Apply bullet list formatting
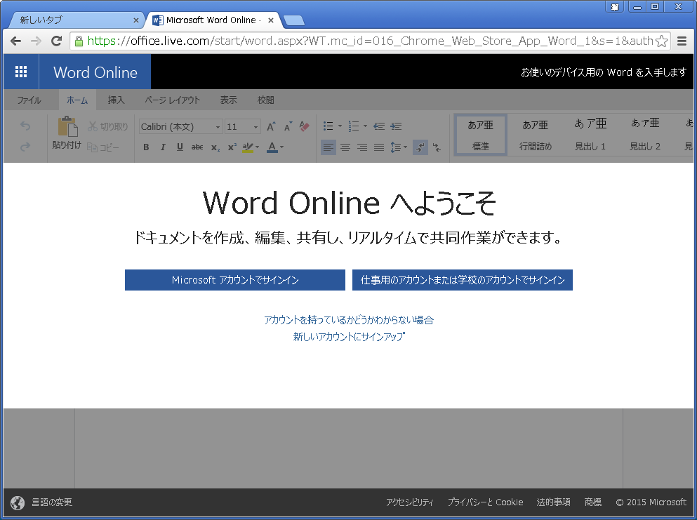697x520 pixels. (x=327, y=126)
